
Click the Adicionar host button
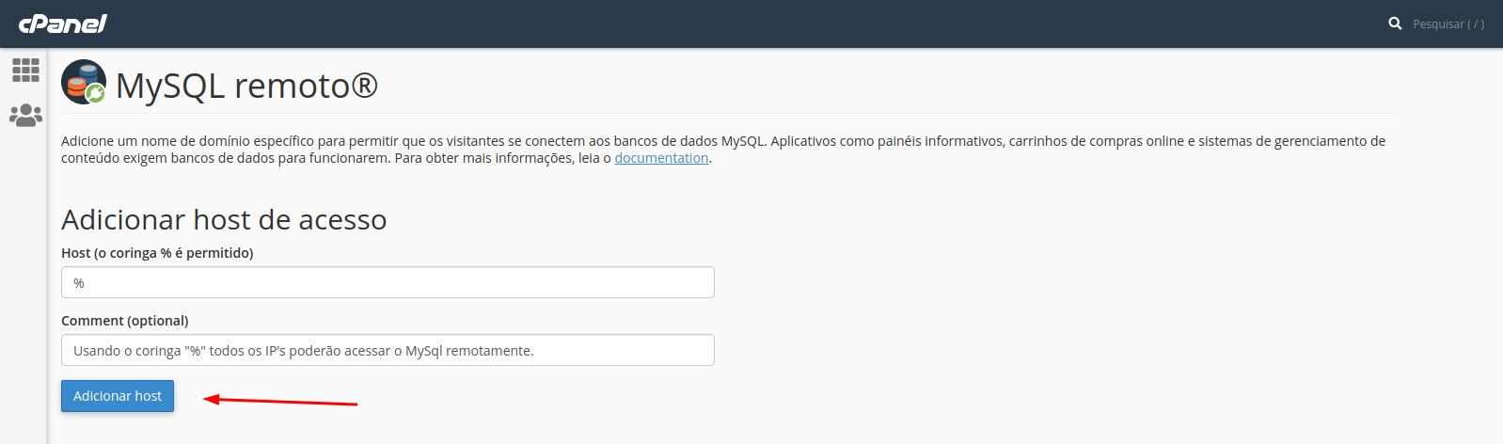(118, 396)
